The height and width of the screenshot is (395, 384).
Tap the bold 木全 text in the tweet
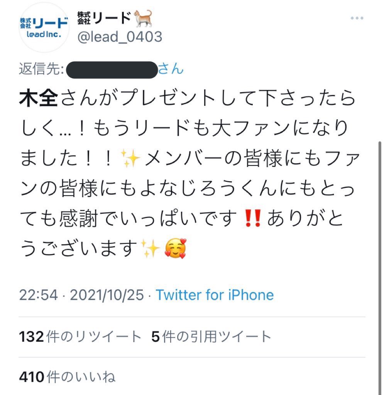pos(39,98)
